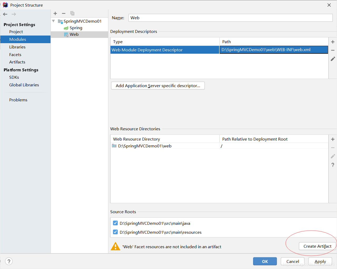Close the Project Structure dialog
This screenshot has height=269, width=337.
tap(329, 5)
